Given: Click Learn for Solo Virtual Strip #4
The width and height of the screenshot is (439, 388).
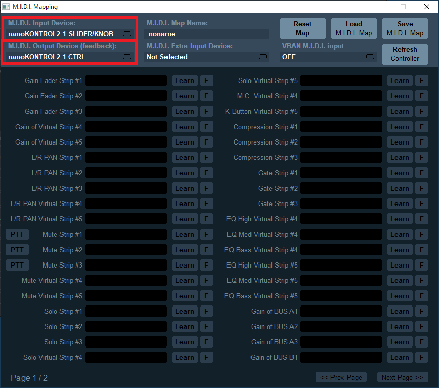Looking at the screenshot, I should 184,357.
